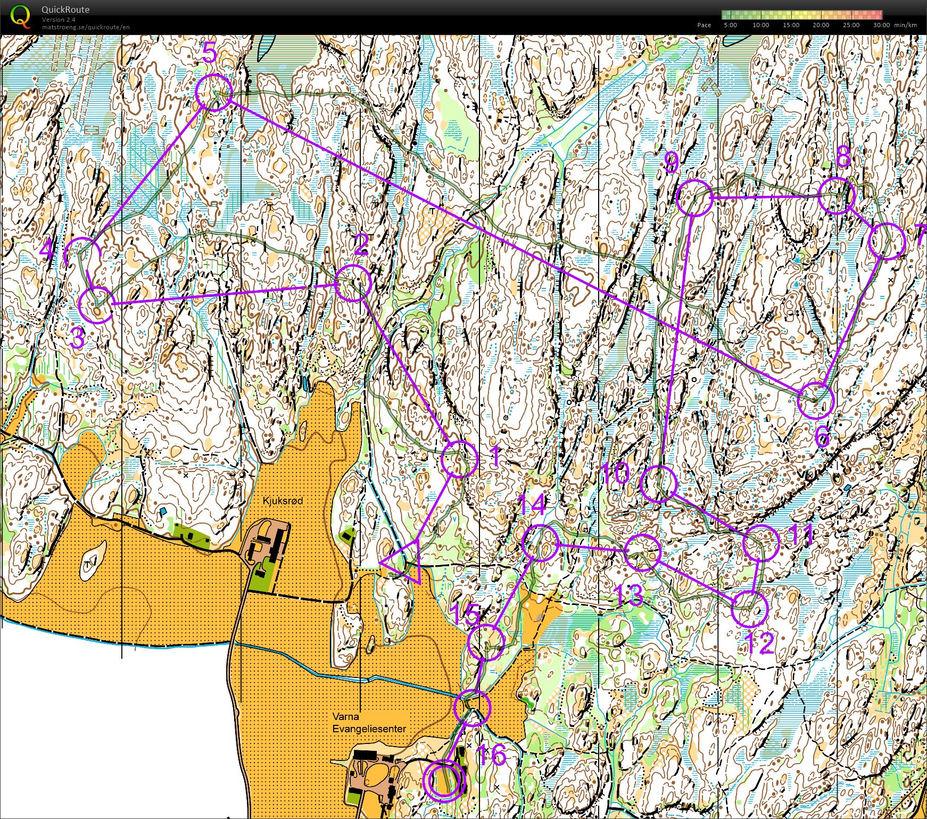927x819 pixels.
Task: Select control circle 10 on the map
Action: tap(659, 484)
